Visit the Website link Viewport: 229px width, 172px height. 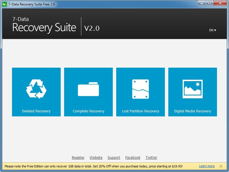(96, 157)
